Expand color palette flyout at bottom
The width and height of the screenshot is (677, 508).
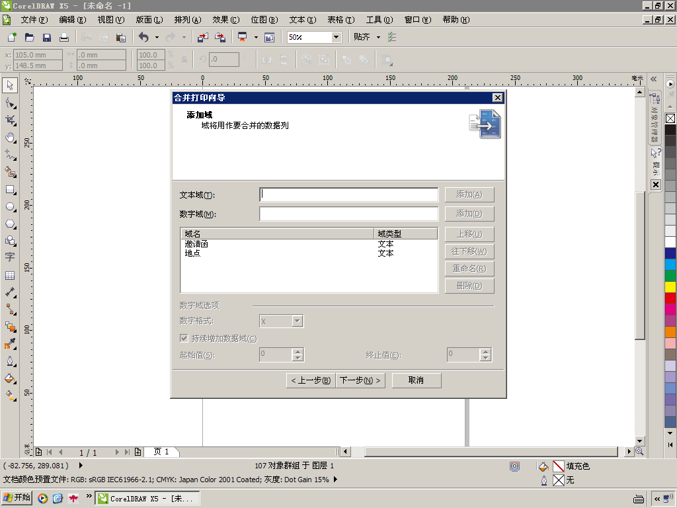click(x=670, y=444)
